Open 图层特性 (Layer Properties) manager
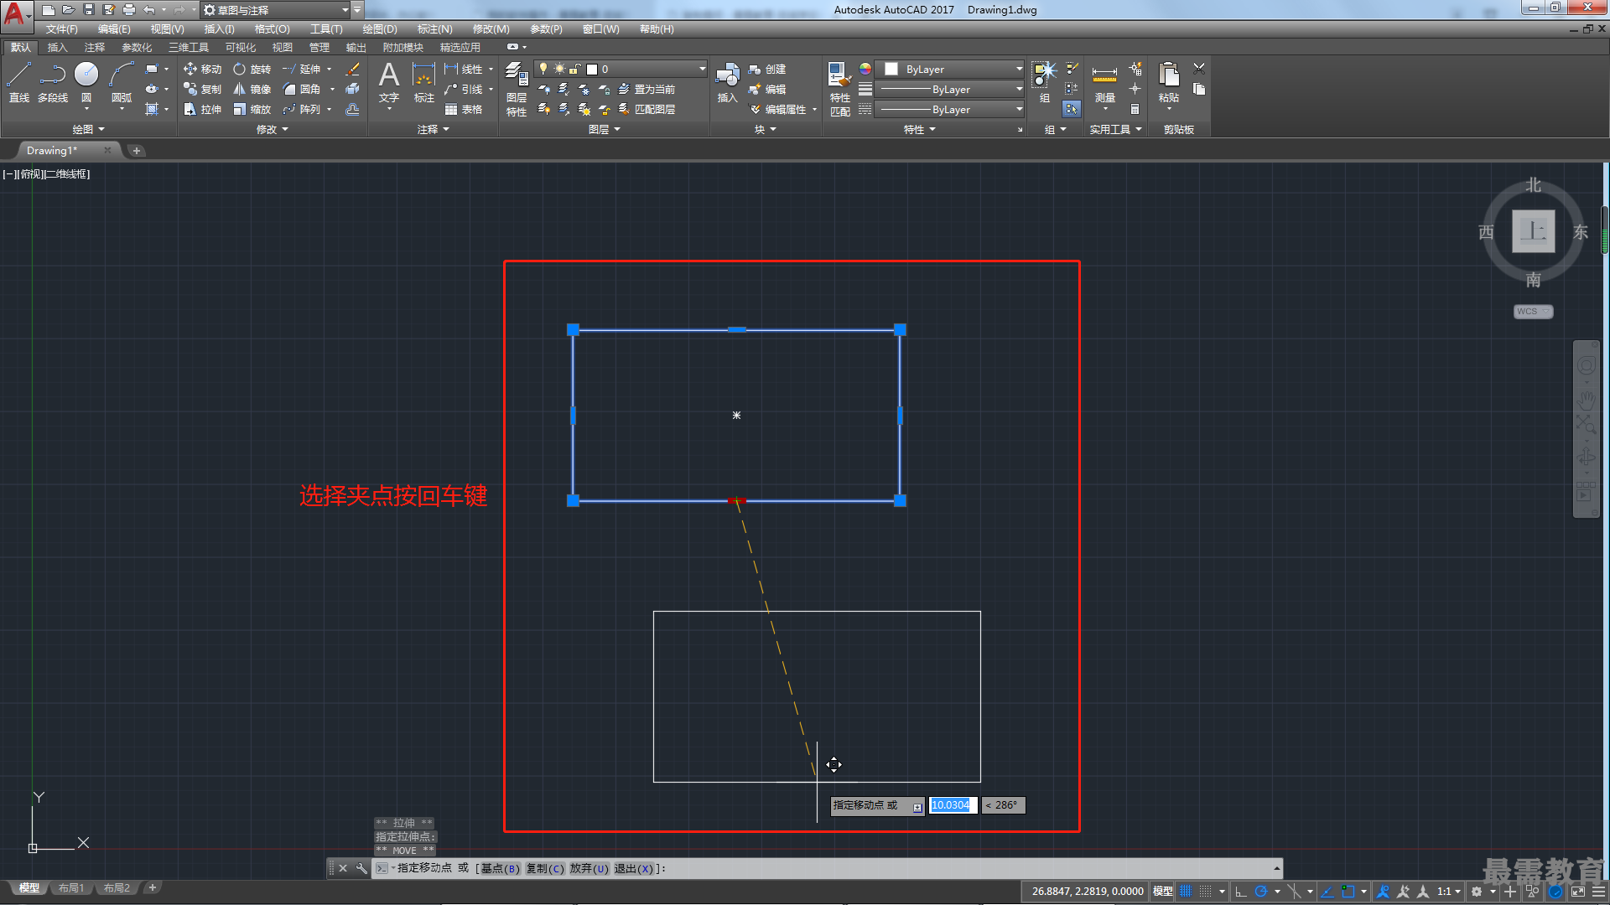This screenshot has height=905, width=1610. point(517,89)
